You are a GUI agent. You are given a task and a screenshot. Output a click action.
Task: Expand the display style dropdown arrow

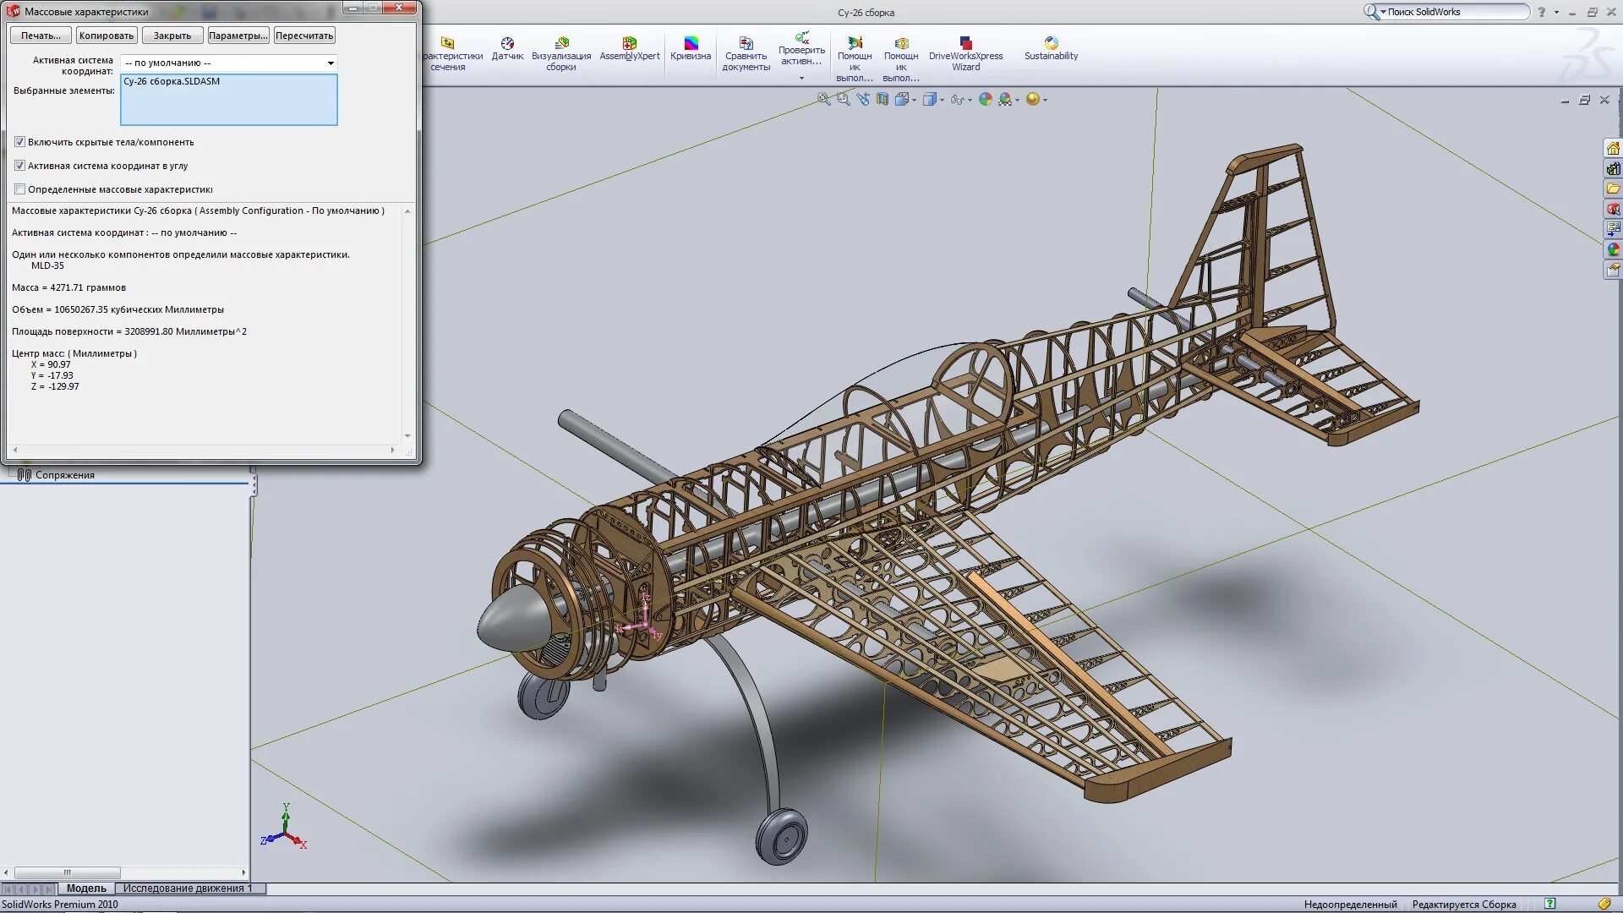[942, 101]
